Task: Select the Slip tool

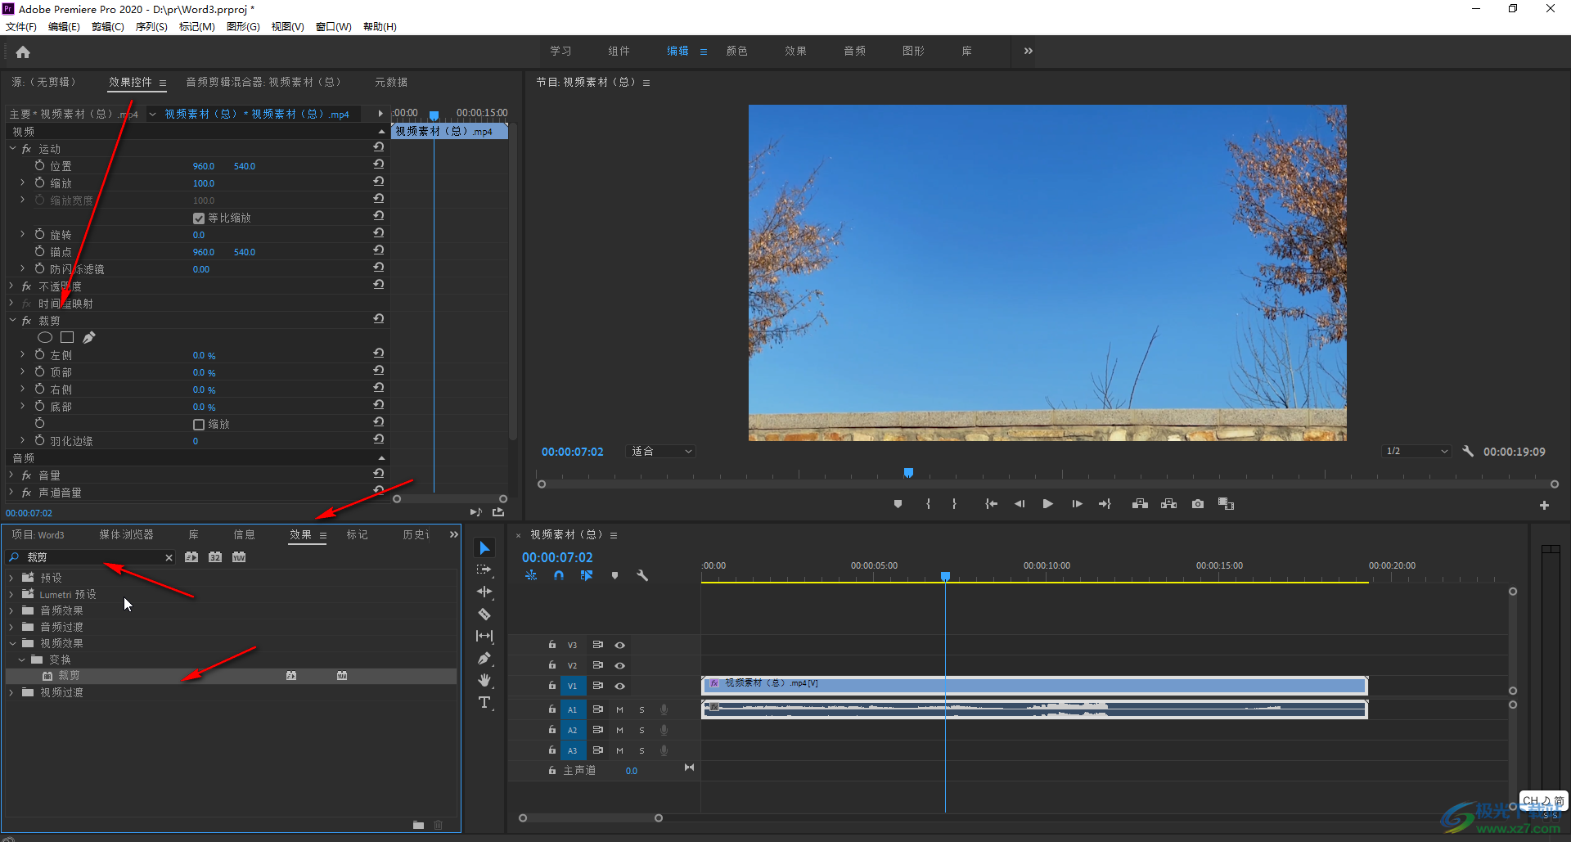Action: [484, 636]
